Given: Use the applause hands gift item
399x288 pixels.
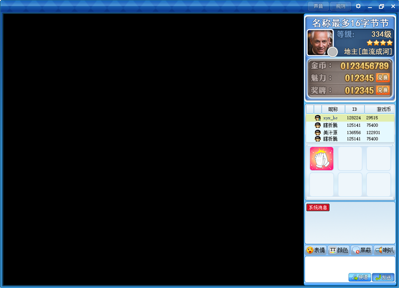Looking at the screenshot, I should [x=321, y=158].
